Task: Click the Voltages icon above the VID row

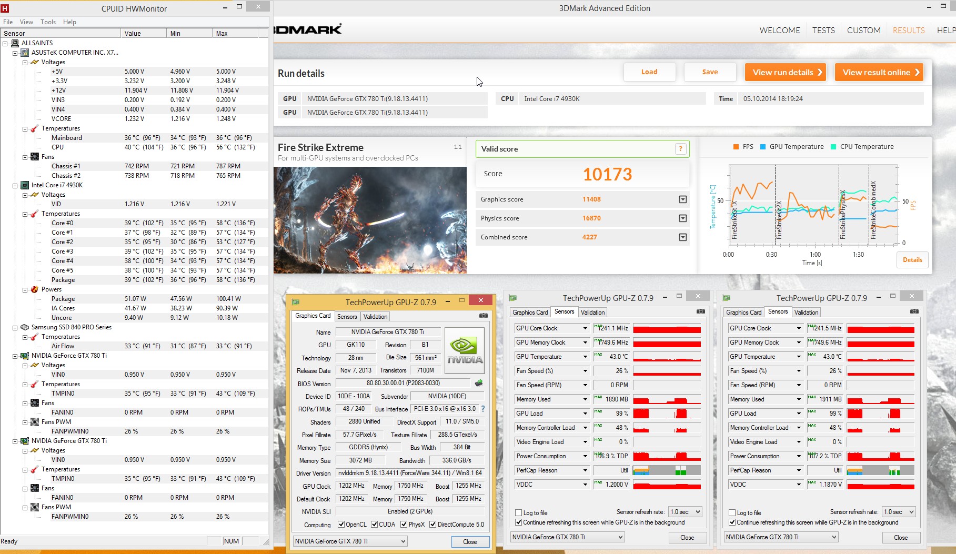Action: [x=35, y=195]
